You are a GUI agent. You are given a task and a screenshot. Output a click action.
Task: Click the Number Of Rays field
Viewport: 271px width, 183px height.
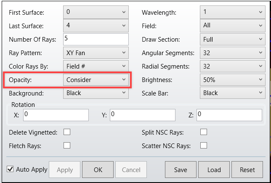click(96, 39)
